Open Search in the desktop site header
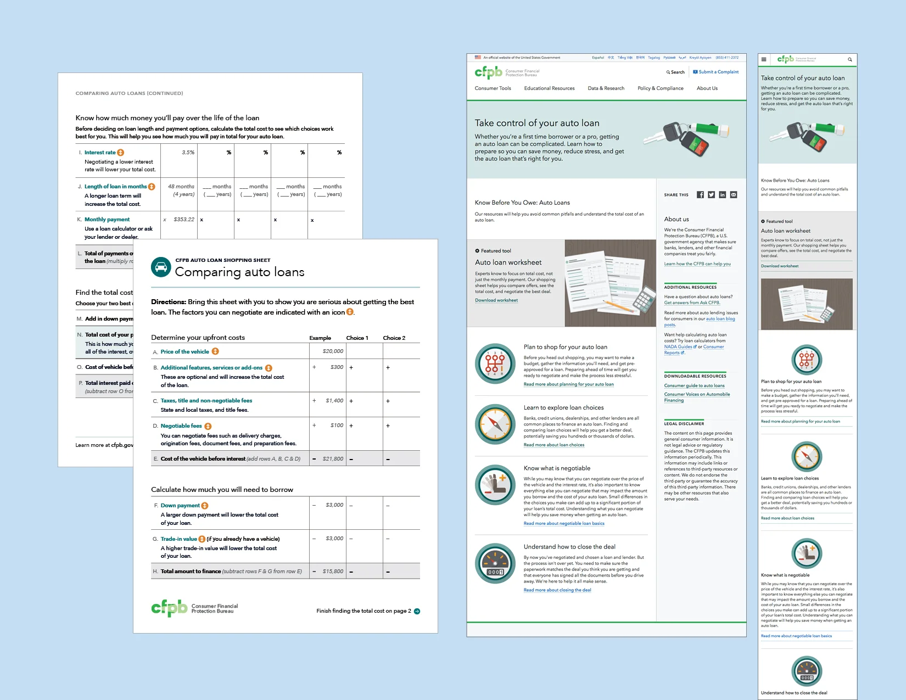The image size is (906, 700). click(675, 72)
